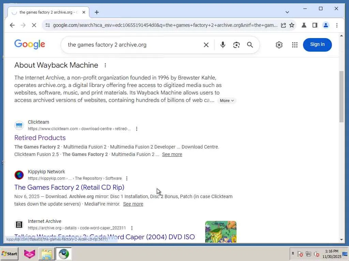Share this page from the address bar
349x261 pixels.
tap(283, 25)
